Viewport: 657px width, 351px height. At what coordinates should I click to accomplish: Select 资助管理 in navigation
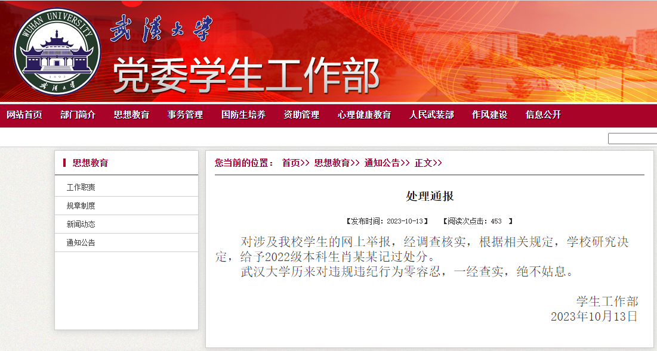click(301, 114)
